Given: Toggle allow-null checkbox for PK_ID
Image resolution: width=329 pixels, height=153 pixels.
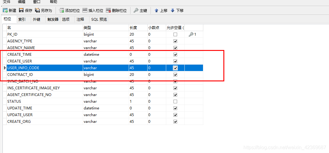Looking at the screenshot, I should (x=175, y=34).
